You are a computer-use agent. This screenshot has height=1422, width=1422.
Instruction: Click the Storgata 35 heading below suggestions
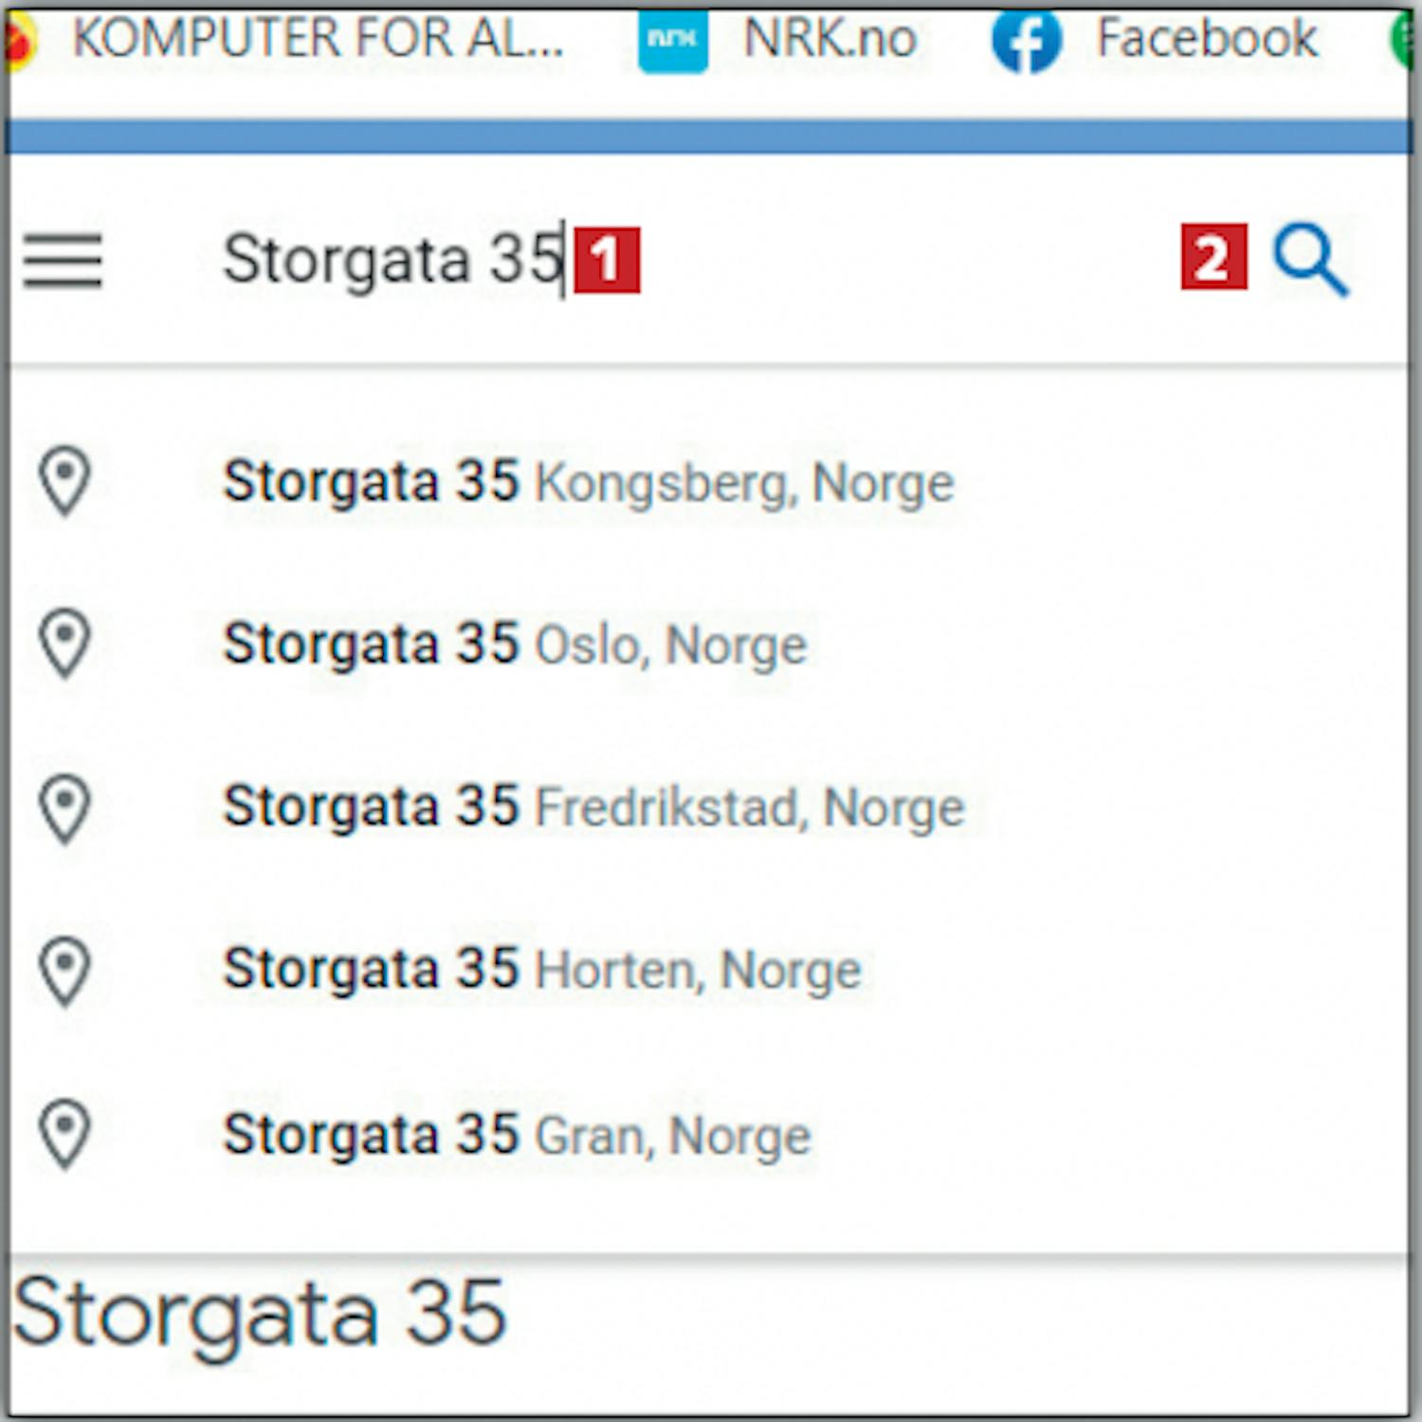coord(260,1314)
